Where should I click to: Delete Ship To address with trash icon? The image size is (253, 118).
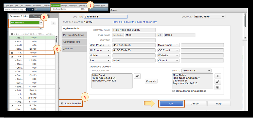click(218, 87)
